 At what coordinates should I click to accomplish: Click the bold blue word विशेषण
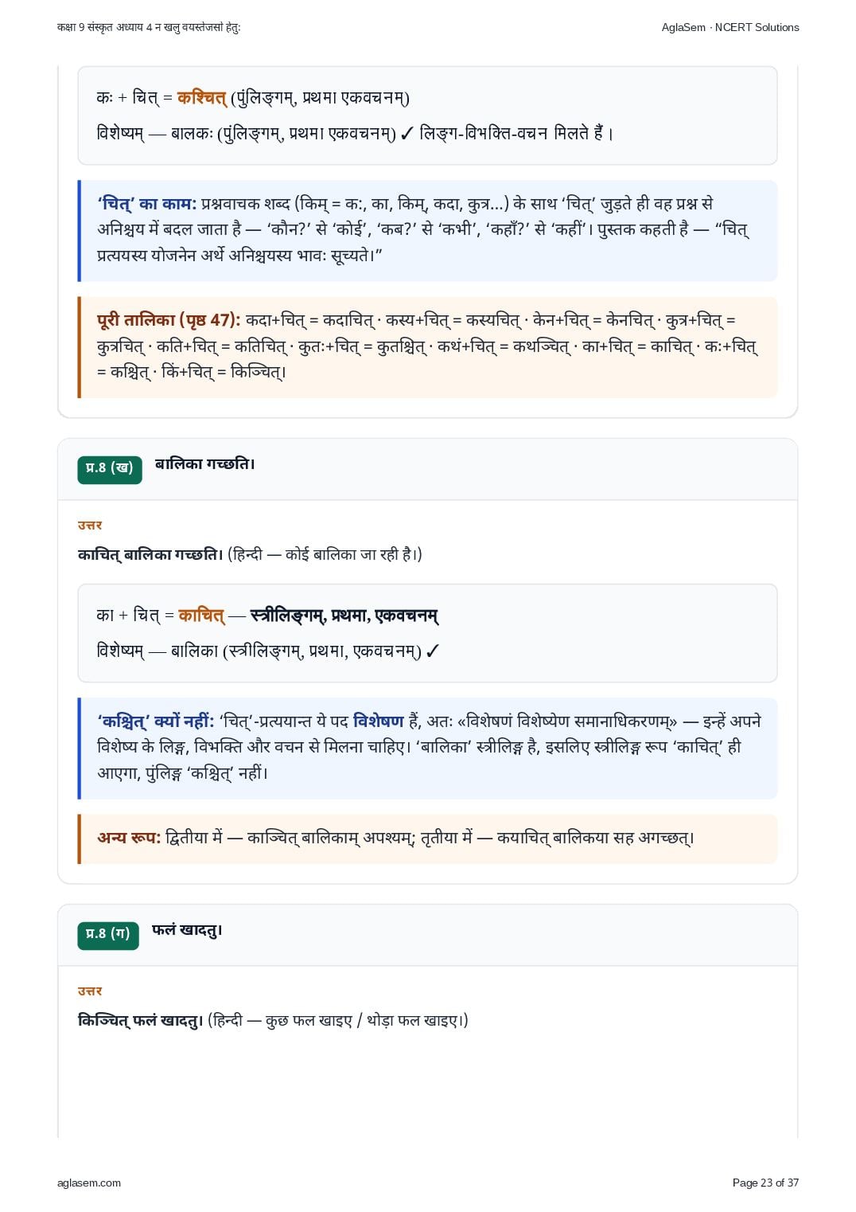pyautogui.click(x=378, y=721)
